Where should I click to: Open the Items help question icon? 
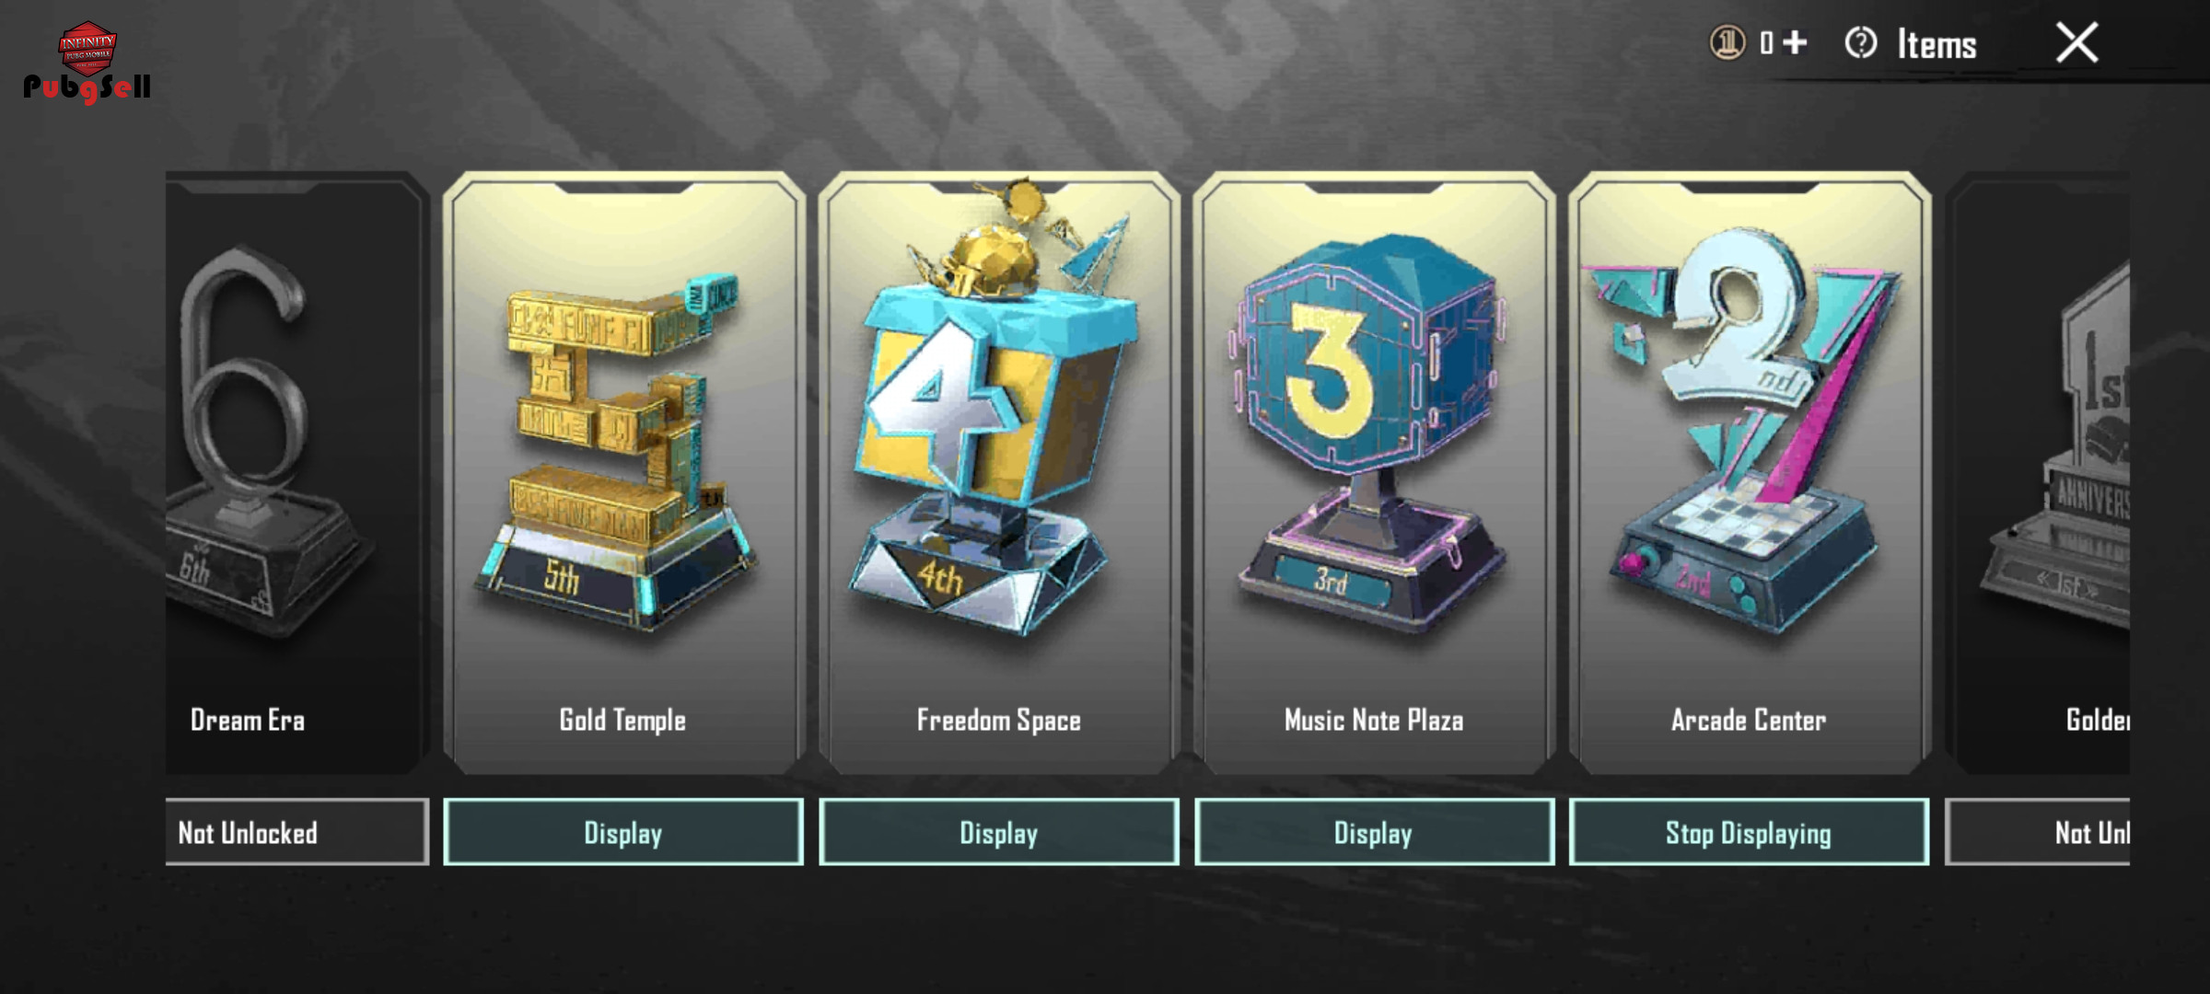click(1861, 43)
